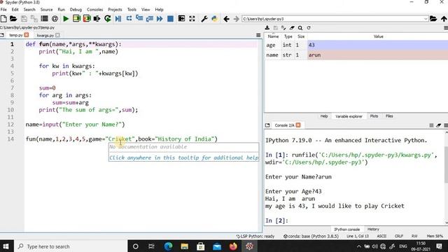Image resolution: width=448 pixels, height=252 pixels.
Task: Click the Windows taskbar search box
Action: pyautogui.click(x=70, y=246)
